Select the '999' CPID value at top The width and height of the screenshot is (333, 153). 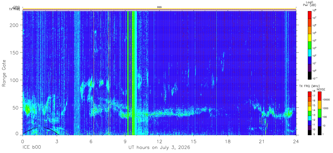pyautogui.click(x=159, y=7)
